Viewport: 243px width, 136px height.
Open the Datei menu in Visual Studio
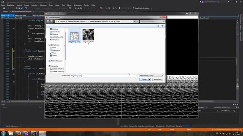click(x=3, y=5)
